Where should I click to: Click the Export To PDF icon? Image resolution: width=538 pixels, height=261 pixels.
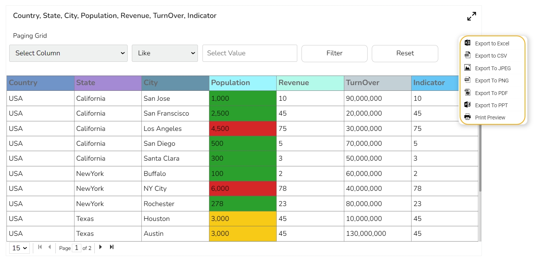click(x=467, y=93)
